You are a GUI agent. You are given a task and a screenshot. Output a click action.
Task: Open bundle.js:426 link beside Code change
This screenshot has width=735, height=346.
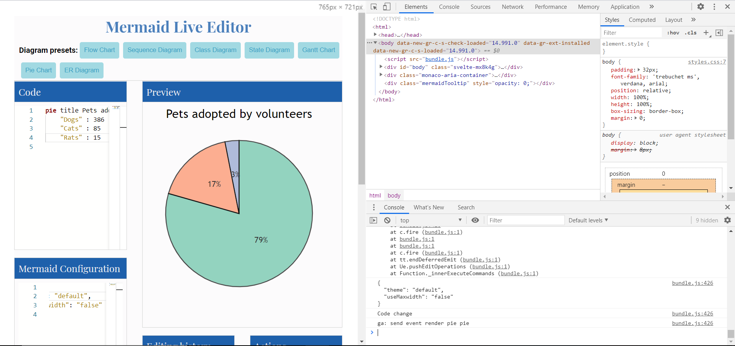point(692,313)
